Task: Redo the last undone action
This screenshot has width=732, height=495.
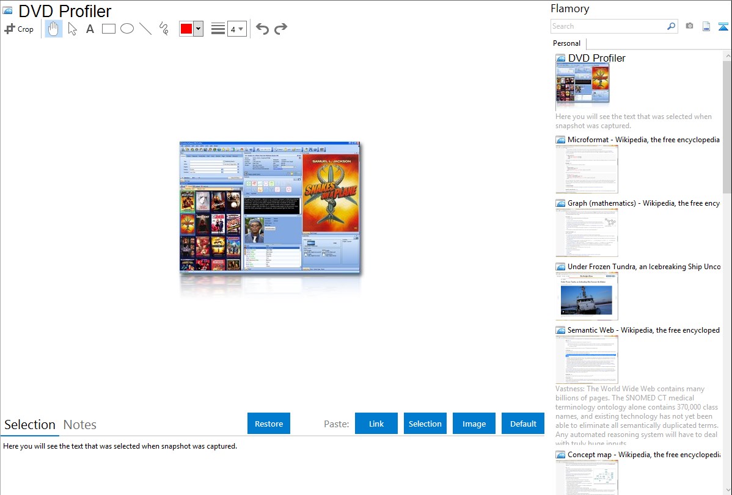Action: 280,29
